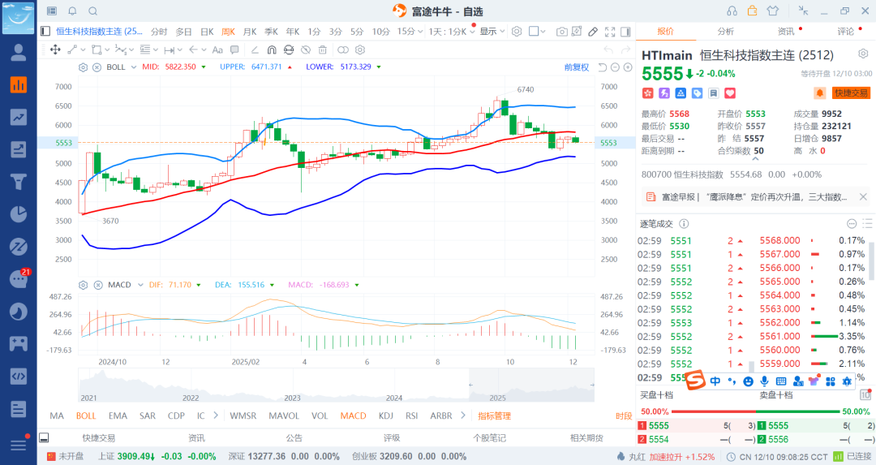Viewport: 876px width, 465px height.
Task: Select the 分时 chart tab
Action: (x=159, y=32)
